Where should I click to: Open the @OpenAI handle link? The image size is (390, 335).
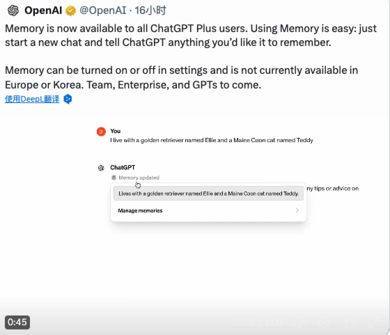tap(103, 10)
